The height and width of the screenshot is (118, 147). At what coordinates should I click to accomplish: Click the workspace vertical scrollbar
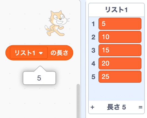(x=78, y=101)
